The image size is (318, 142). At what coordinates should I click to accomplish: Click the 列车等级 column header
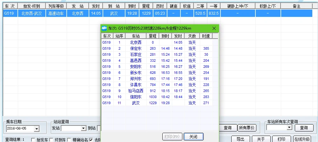56,6
